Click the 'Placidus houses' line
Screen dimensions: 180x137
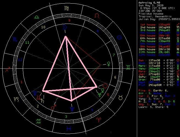tap(151, 14)
